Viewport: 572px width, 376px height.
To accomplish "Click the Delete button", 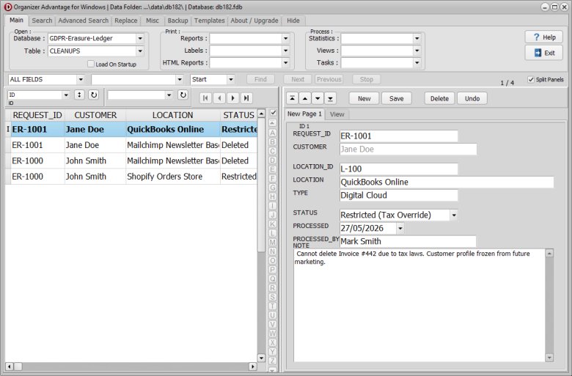I will click(439, 98).
